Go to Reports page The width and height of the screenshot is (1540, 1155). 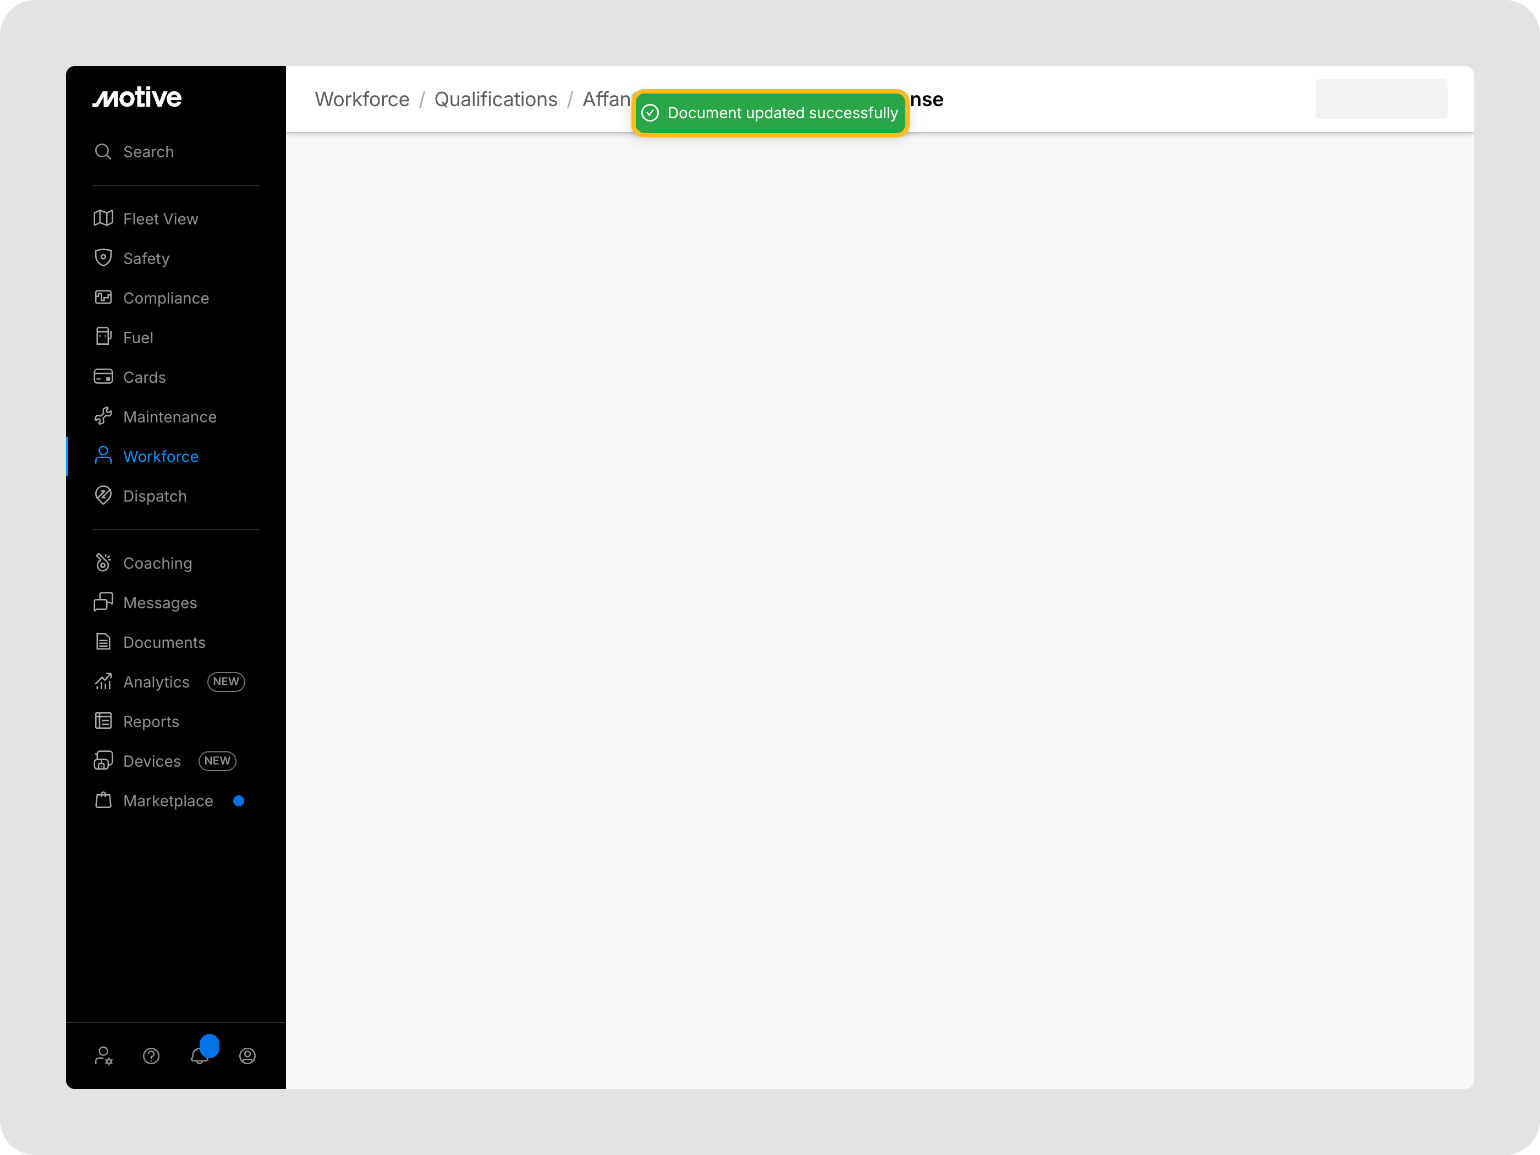coord(150,722)
